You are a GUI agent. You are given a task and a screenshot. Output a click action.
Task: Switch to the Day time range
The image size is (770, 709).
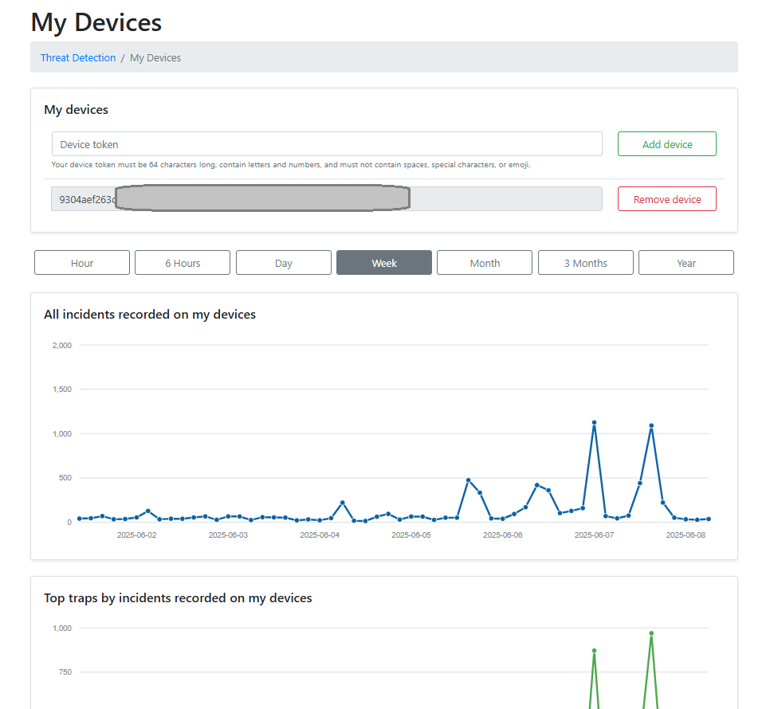point(283,263)
